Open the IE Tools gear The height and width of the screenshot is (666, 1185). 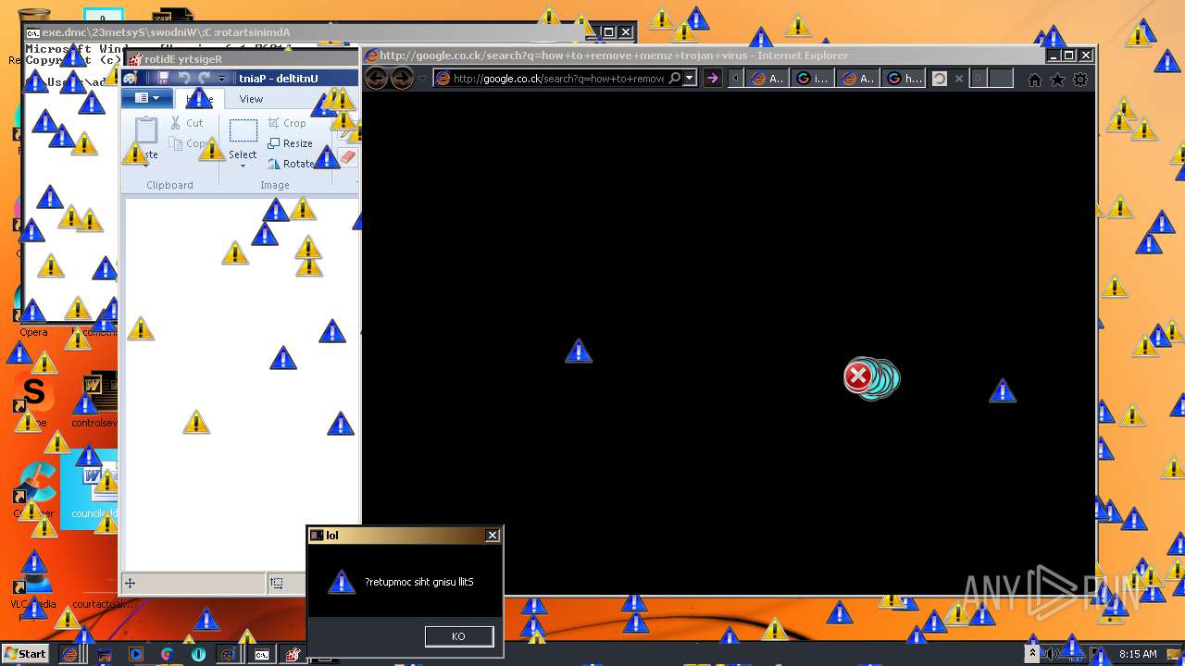click(1080, 80)
